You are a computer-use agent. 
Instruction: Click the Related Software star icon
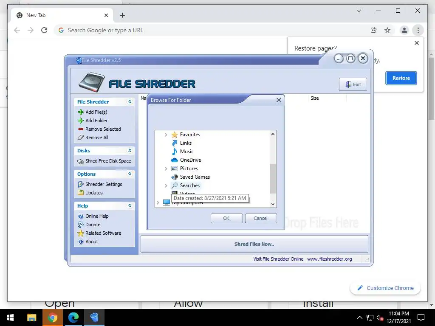tap(80, 233)
